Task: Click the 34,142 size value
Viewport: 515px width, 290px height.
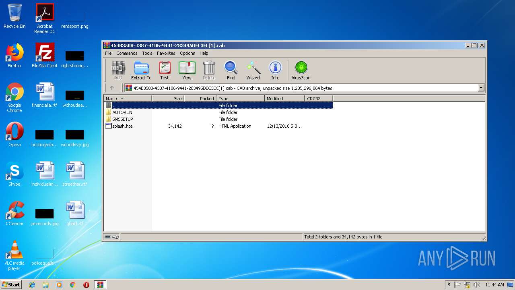Action: pyautogui.click(x=175, y=126)
